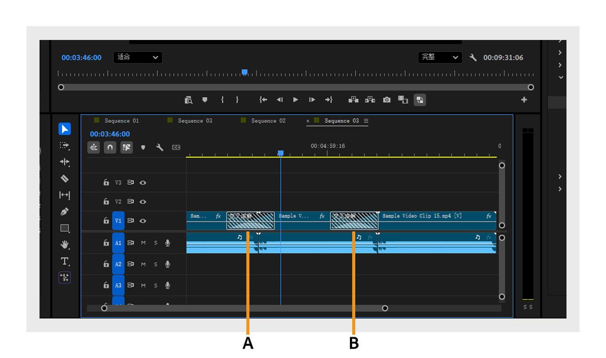The height and width of the screenshot is (358, 606).
Task: Toggle V1 track targeting
Action: point(118,221)
